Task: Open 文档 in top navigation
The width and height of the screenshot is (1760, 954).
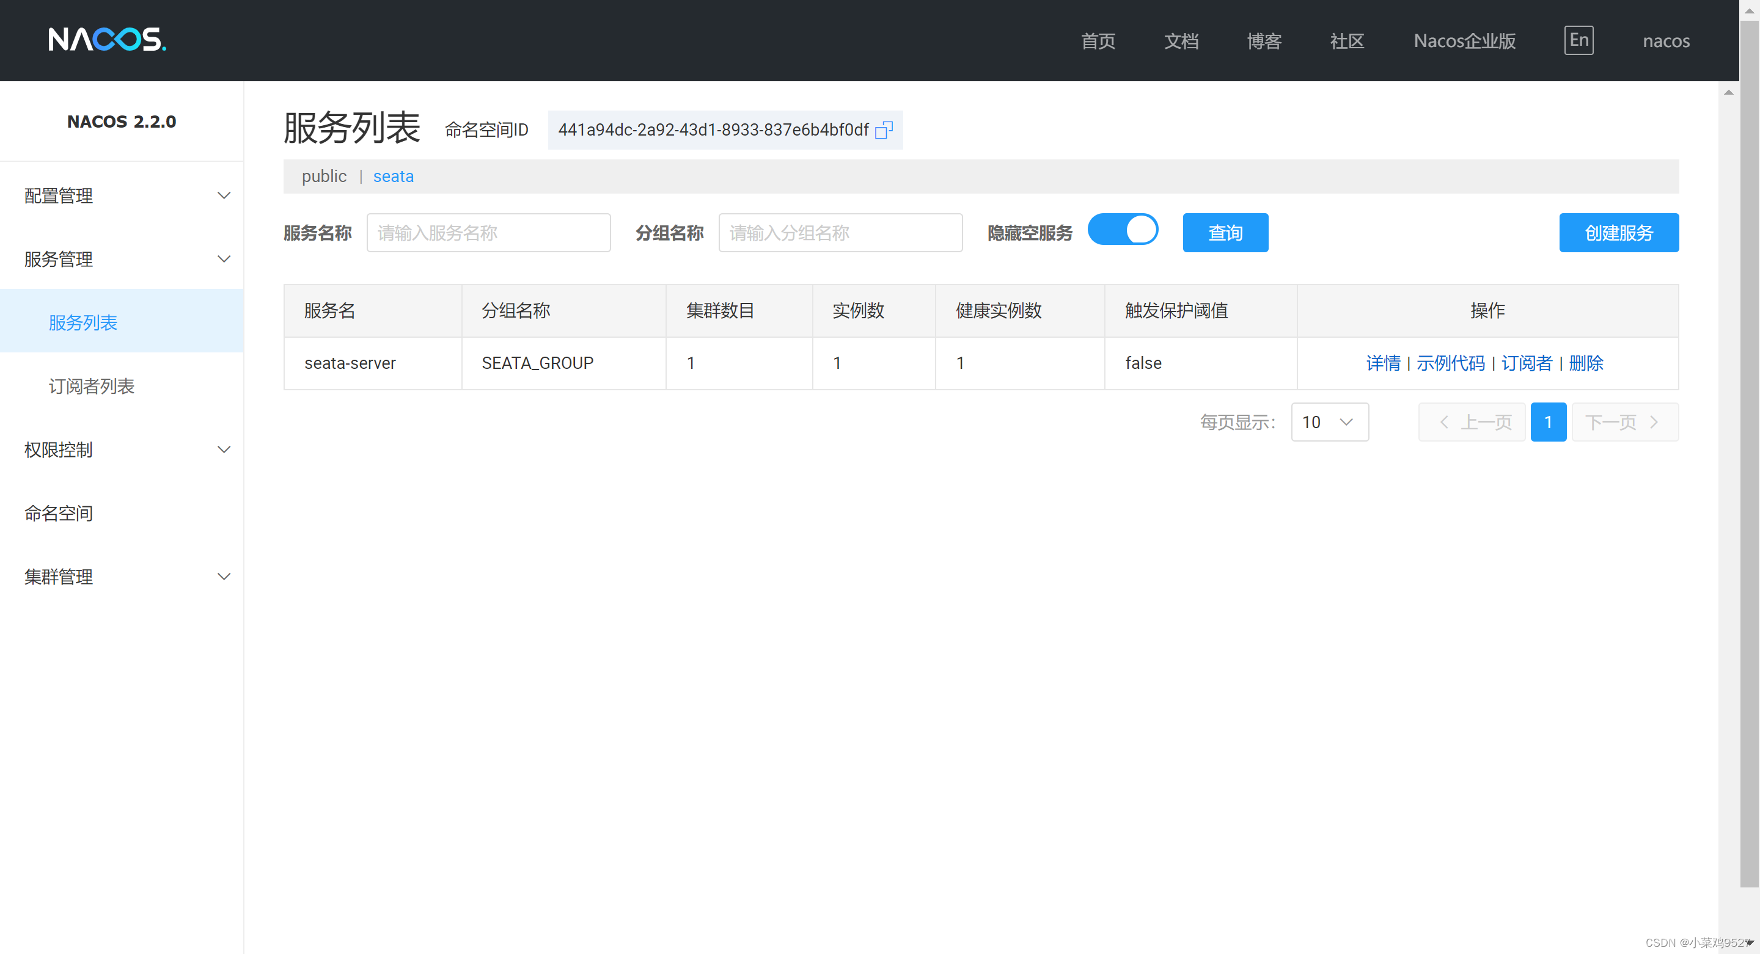Action: (1181, 41)
